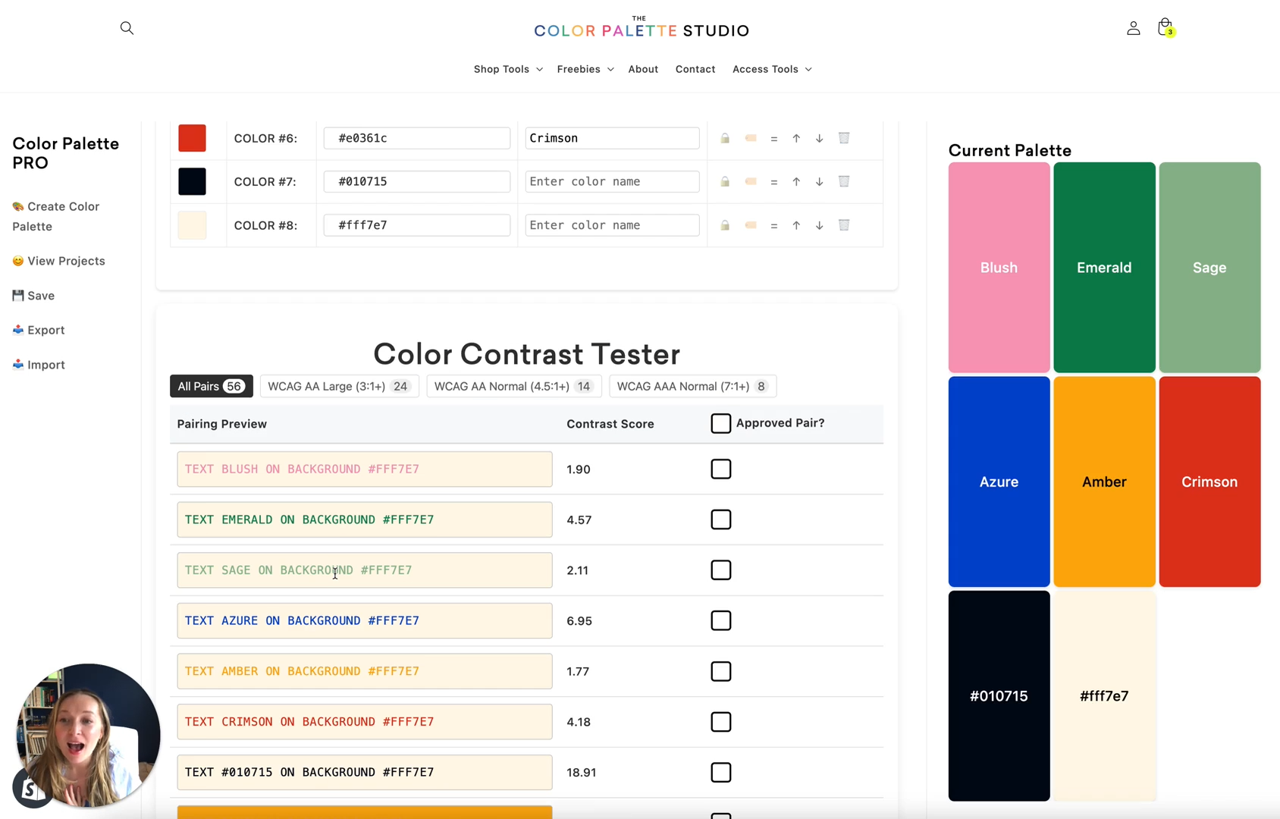Open the site search magnifier icon
Image resolution: width=1280 pixels, height=819 pixels.
pyautogui.click(x=127, y=28)
